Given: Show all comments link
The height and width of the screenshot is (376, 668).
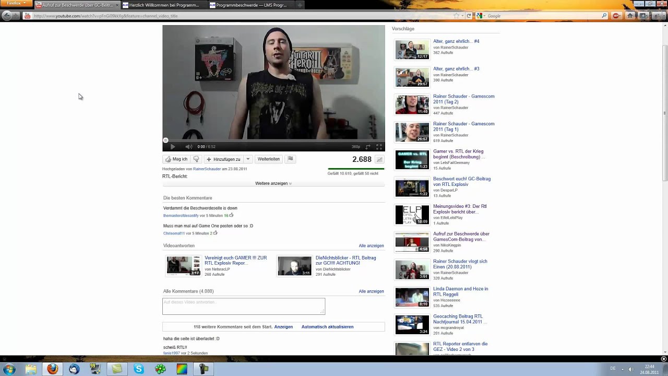Looking at the screenshot, I should click(x=371, y=291).
